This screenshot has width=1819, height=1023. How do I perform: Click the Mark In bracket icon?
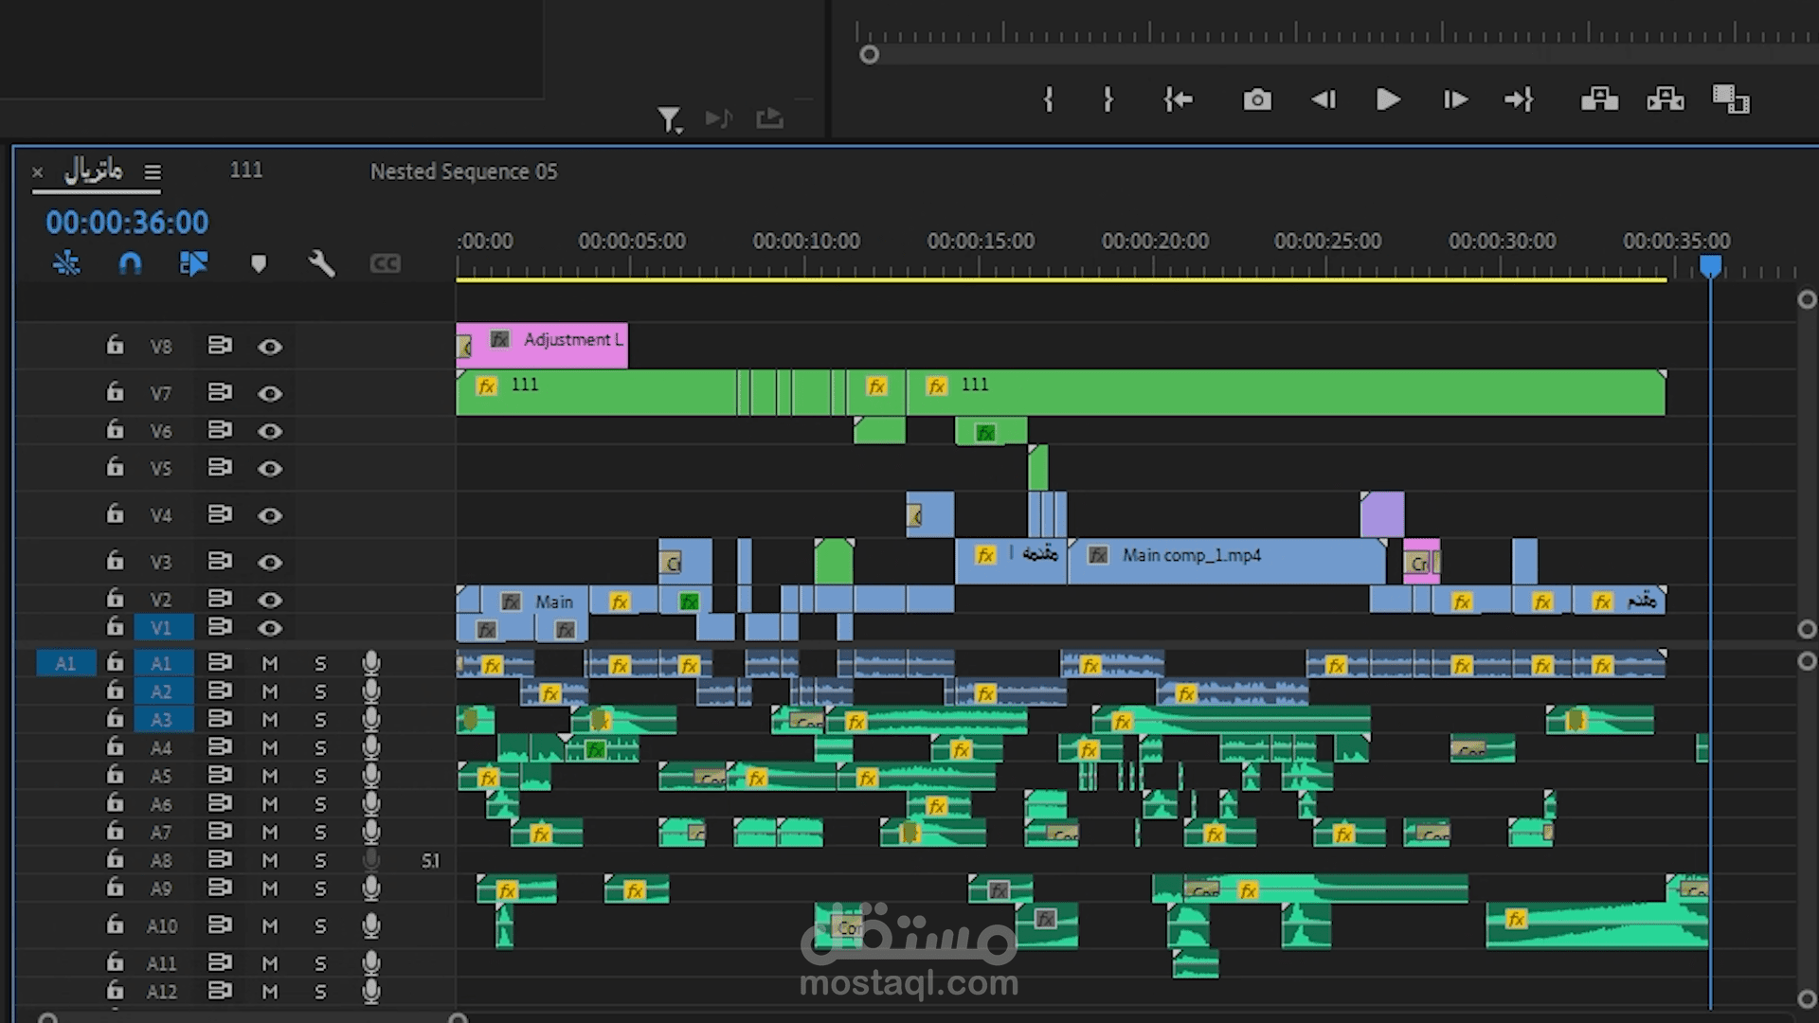(x=1048, y=99)
